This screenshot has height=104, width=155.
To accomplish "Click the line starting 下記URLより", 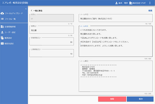I will click(99, 38).
